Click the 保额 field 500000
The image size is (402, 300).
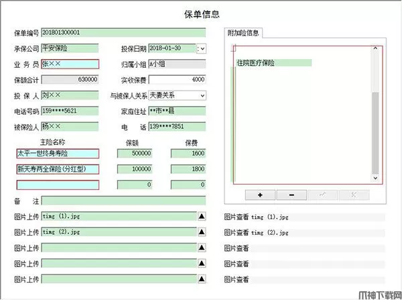tap(135, 154)
